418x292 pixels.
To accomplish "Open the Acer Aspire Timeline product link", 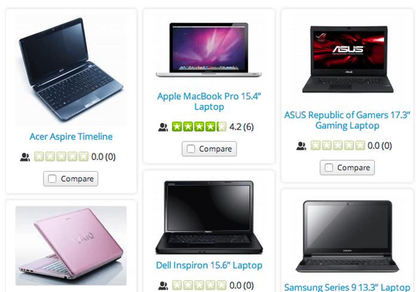I will point(71,136).
